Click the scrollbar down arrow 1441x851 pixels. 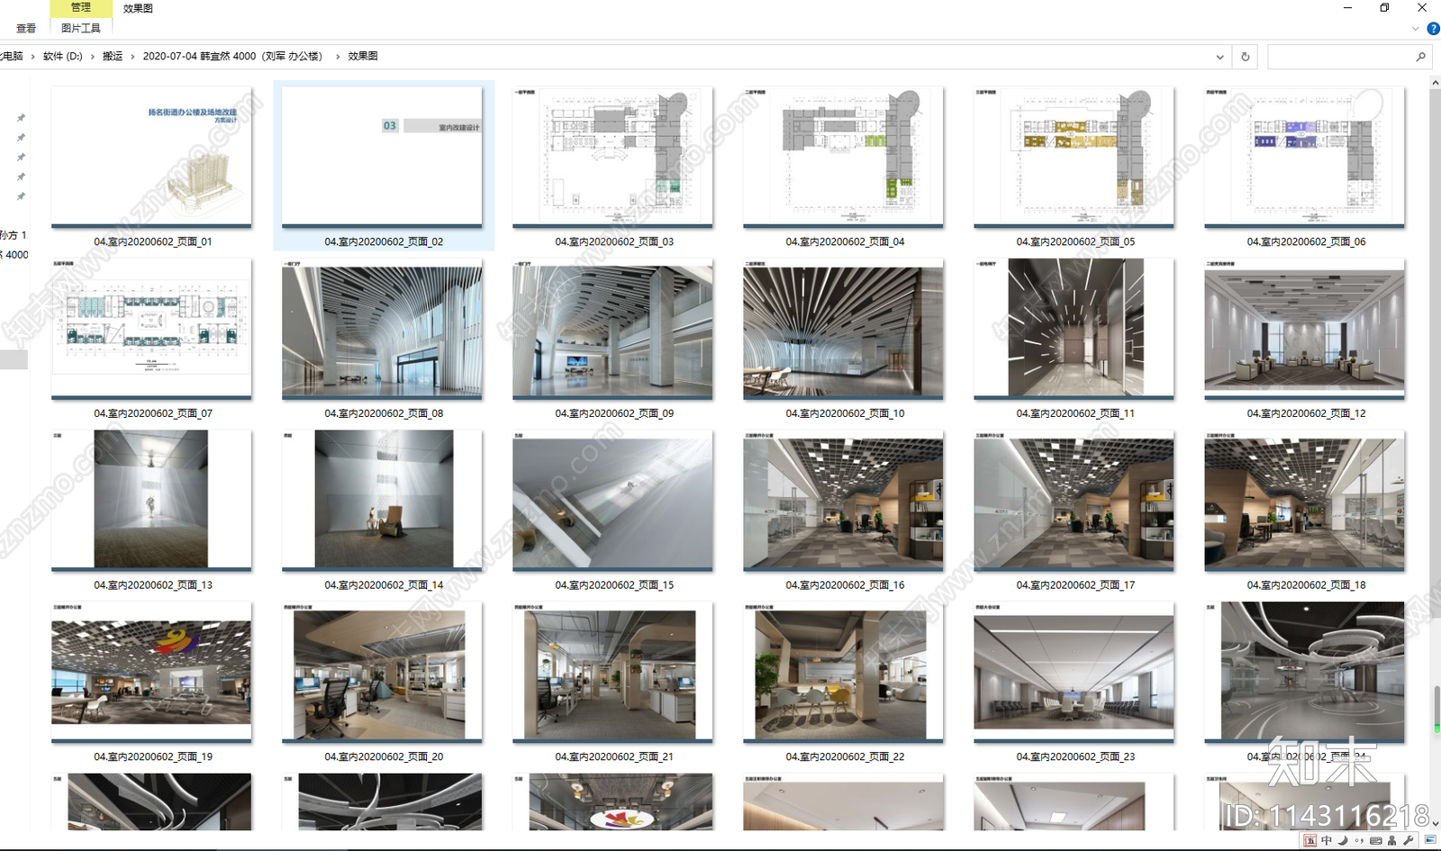coord(1435,823)
